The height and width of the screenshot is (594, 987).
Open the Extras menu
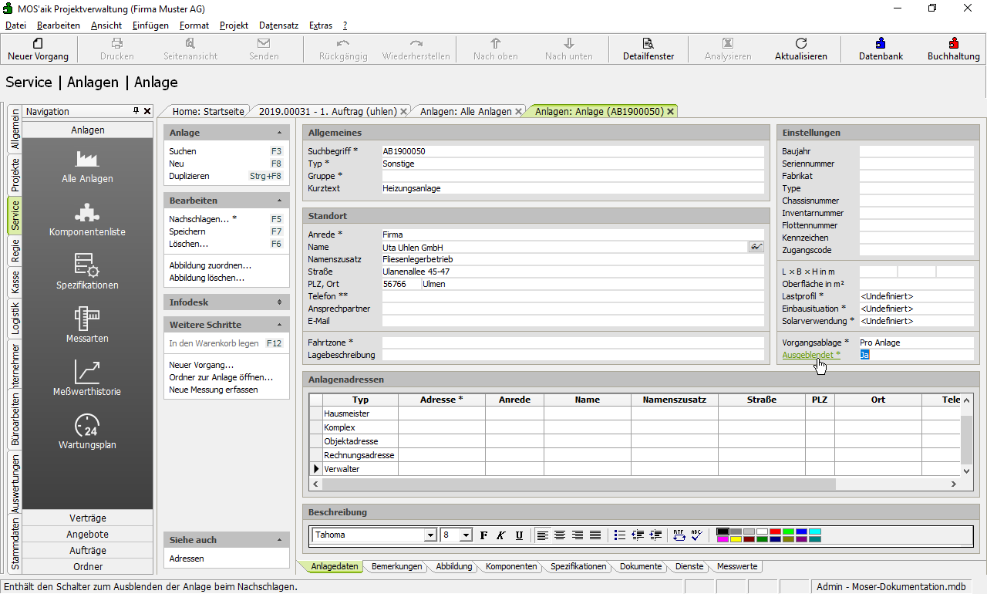point(321,25)
